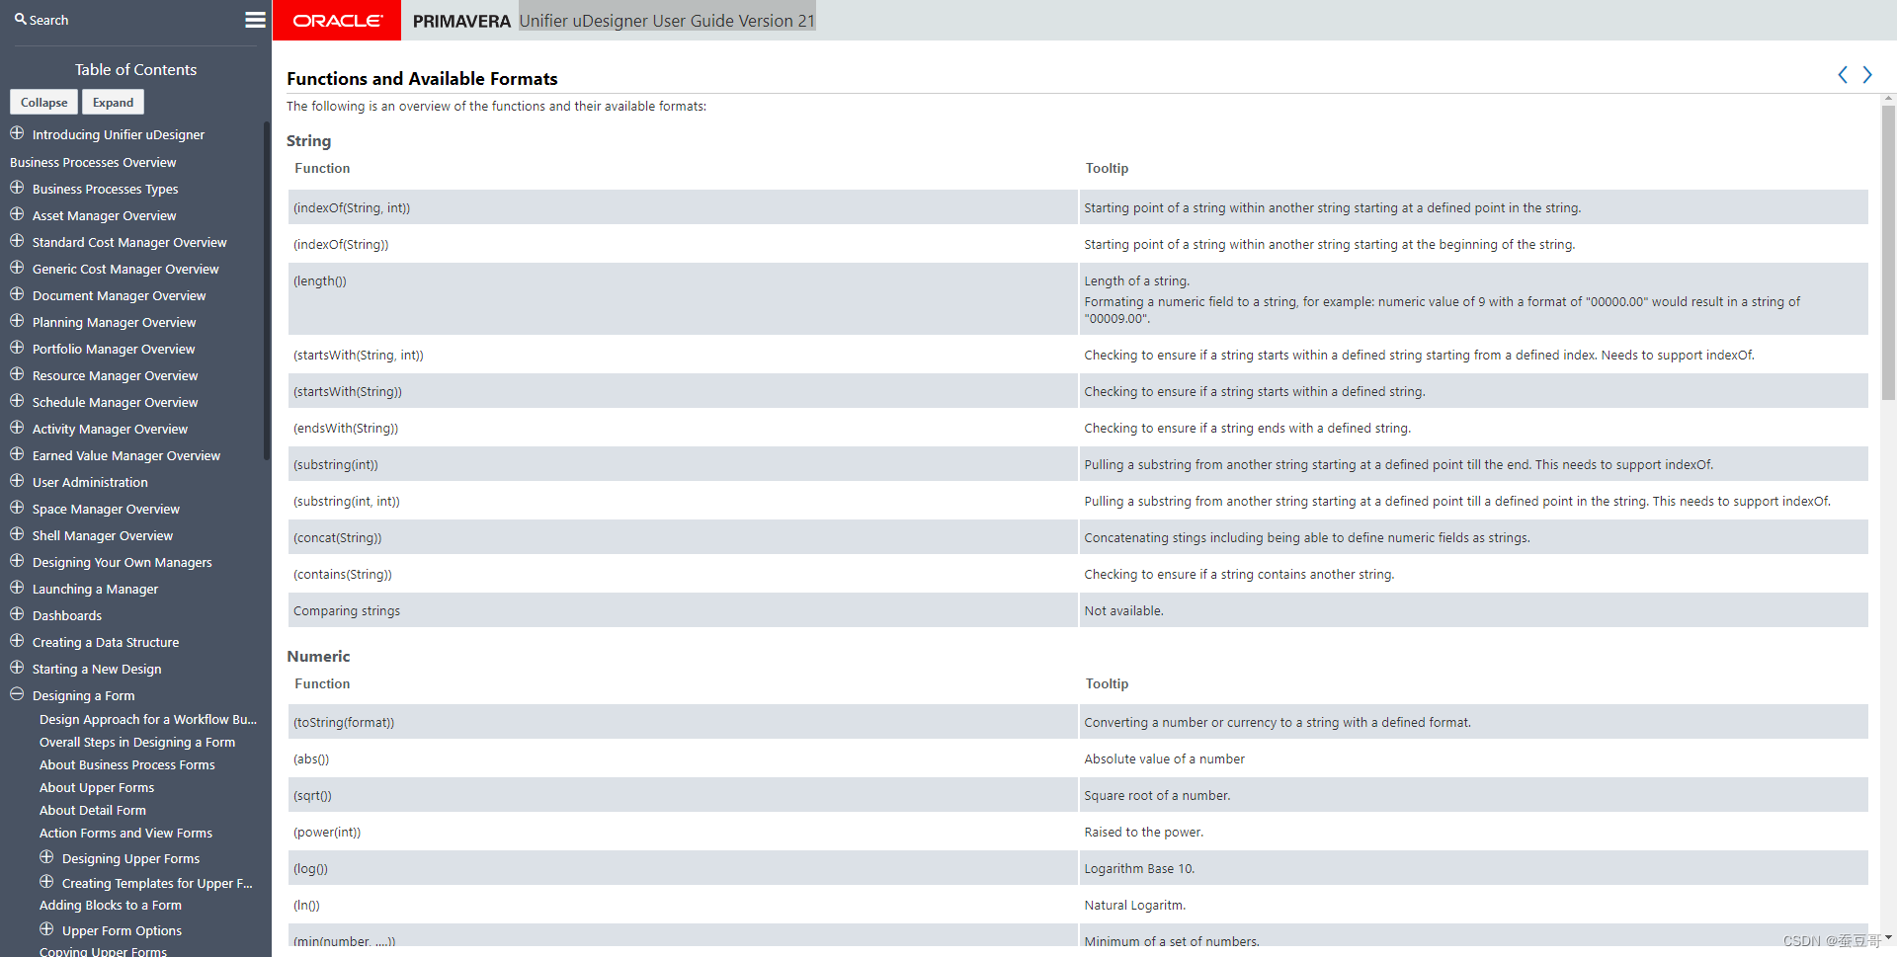The height and width of the screenshot is (957, 1897).
Task: Open User Administration topic
Action: (x=90, y=483)
